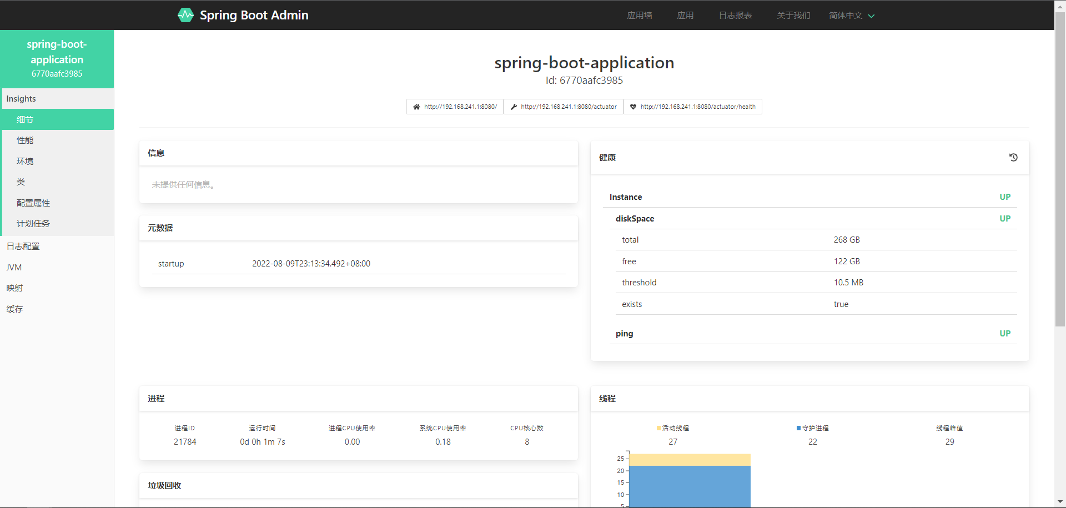Image resolution: width=1066 pixels, height=508 pixels.
Task: Click the startup timestamp value
Action: 311,264
